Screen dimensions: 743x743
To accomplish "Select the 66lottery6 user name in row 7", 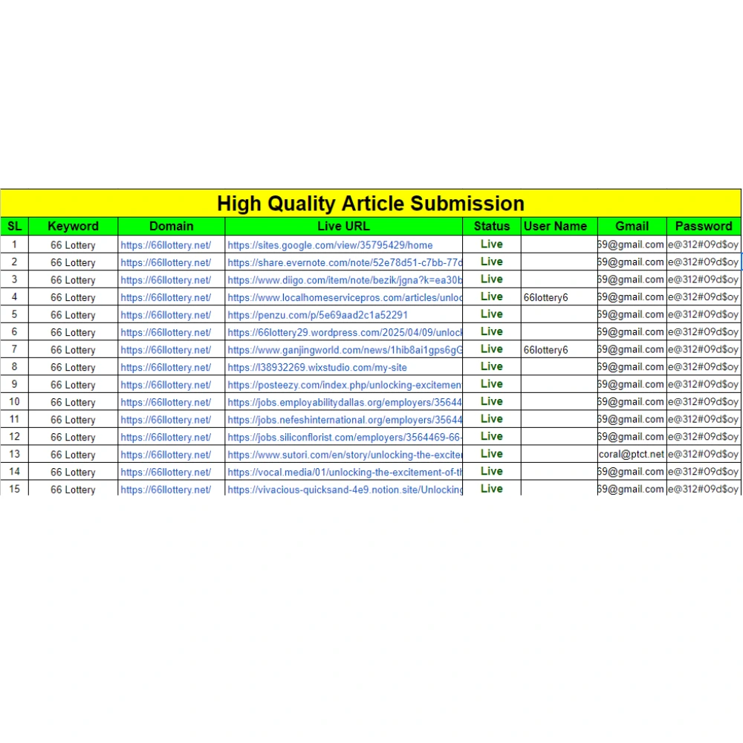I will coord(546,350).
